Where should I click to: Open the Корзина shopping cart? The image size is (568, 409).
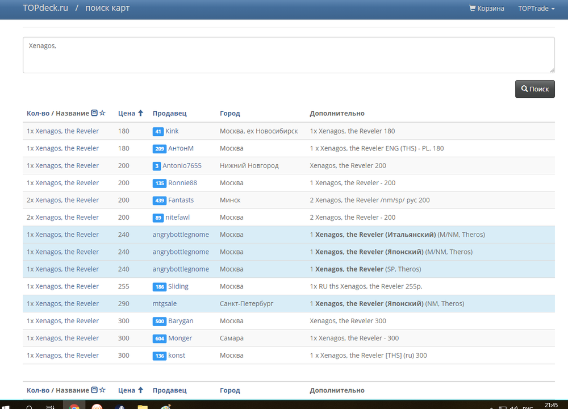point(486,9)
